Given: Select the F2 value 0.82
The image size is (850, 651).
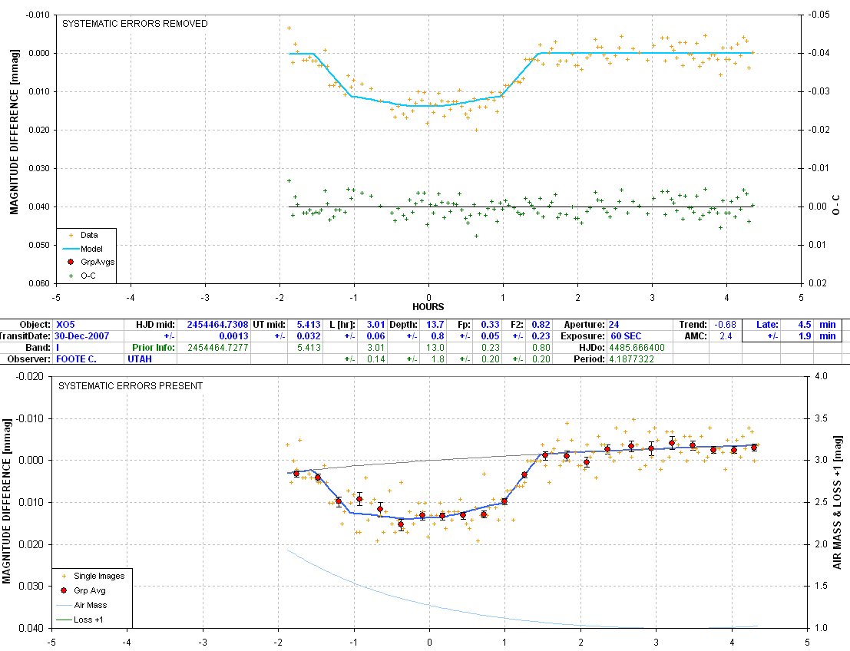Looking at the screenshot, I should point(541,325).
